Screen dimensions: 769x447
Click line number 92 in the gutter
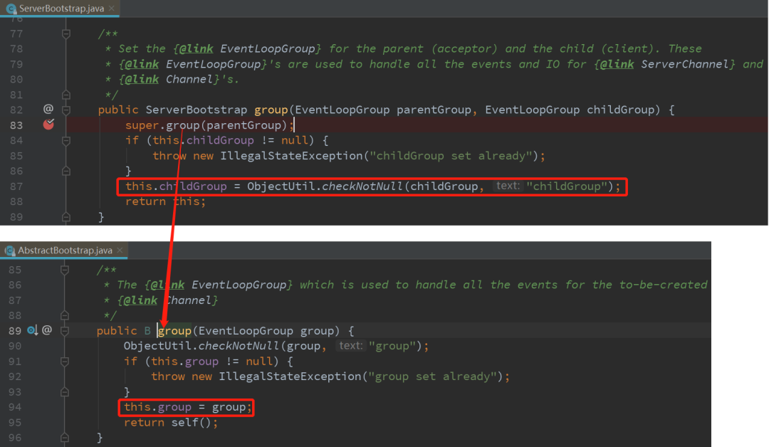[15, 377]
